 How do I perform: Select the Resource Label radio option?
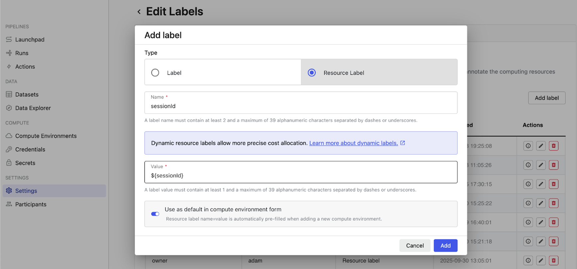(x=312, y=73)
